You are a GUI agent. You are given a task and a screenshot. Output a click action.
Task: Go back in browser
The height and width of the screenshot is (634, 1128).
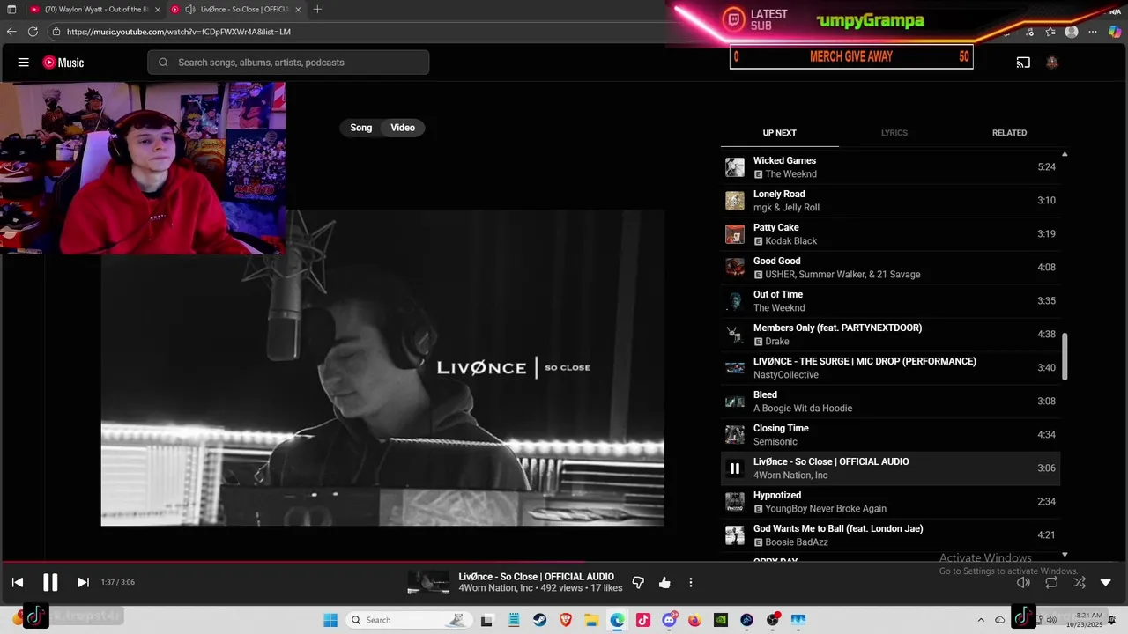pos(11,32)
